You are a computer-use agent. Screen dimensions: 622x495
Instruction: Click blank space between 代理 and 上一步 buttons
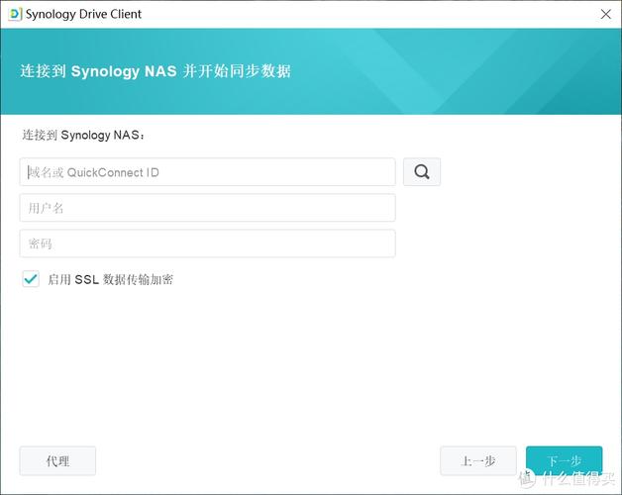[267, 461]
